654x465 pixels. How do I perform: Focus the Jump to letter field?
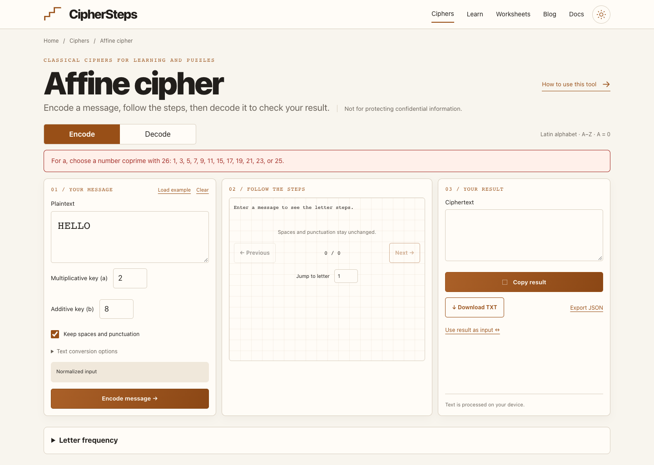click(346, 276)
